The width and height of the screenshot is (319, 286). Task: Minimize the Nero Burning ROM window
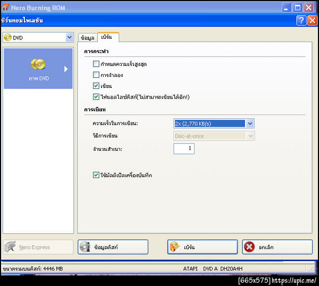coord(287,8)
